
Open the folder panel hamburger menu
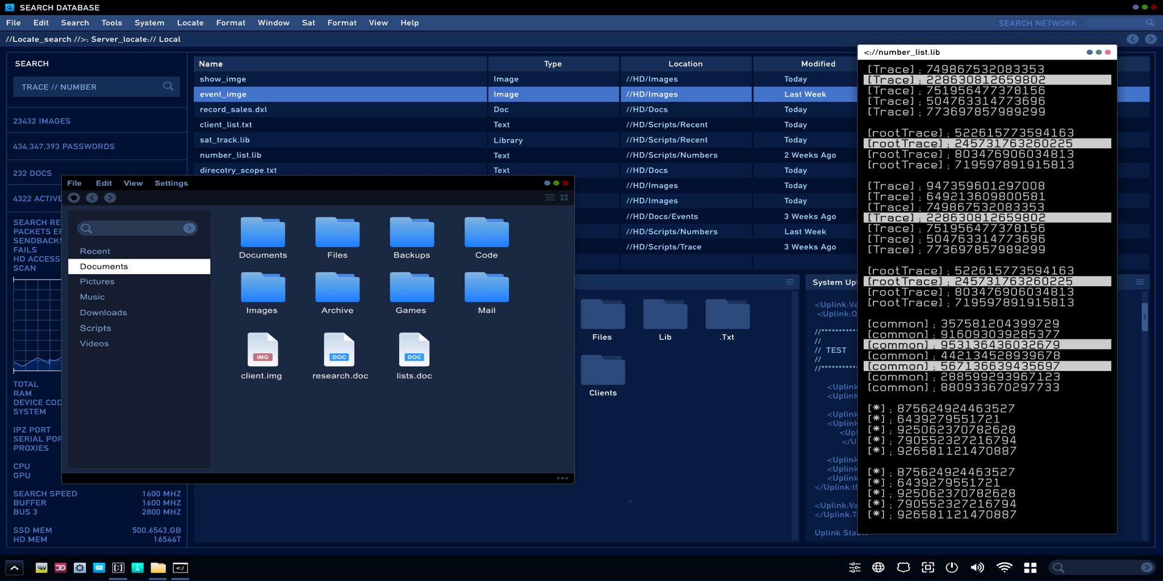tap(789, 282)
